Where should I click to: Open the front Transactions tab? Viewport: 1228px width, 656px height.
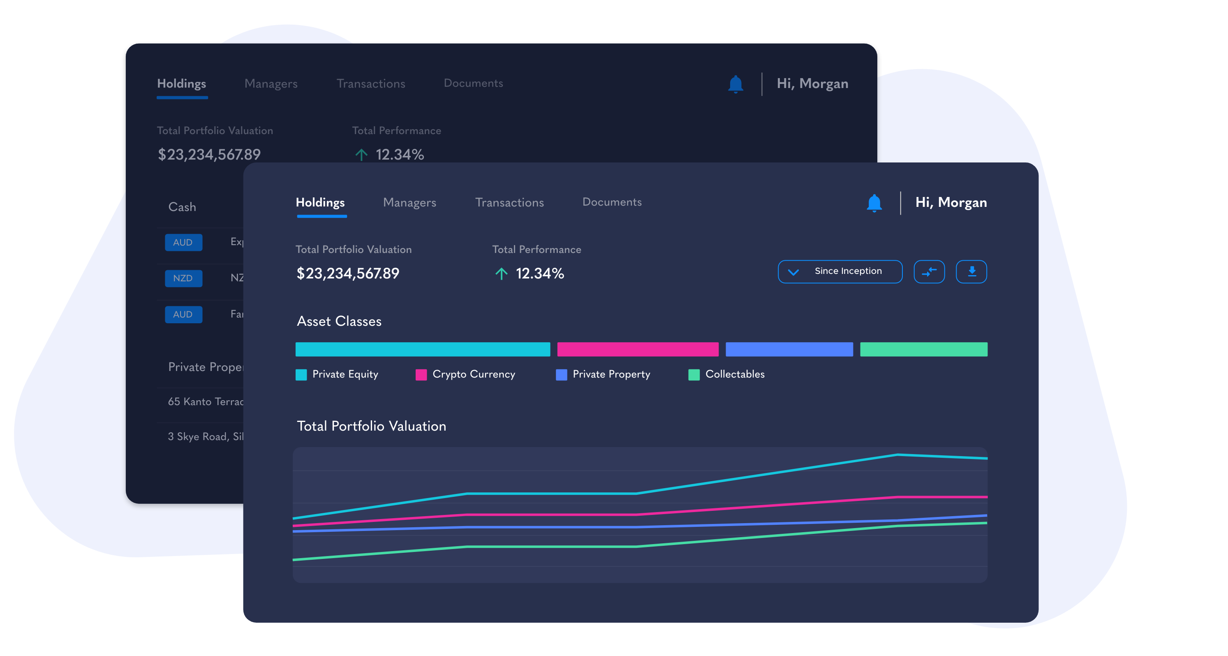(x=509, y=203)
